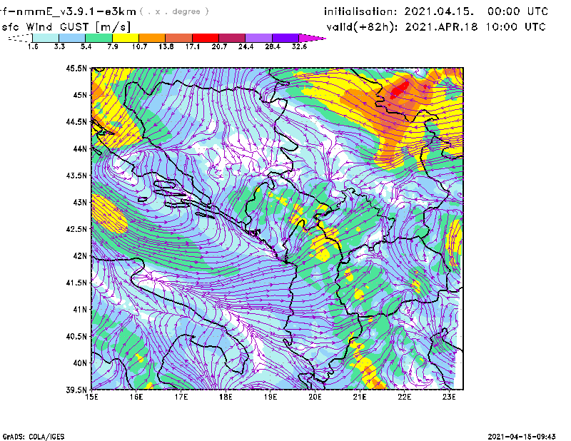
Task: Click the crimson legend swatch after 20.7
Action: pyautogui.click(x=232, y=38)
